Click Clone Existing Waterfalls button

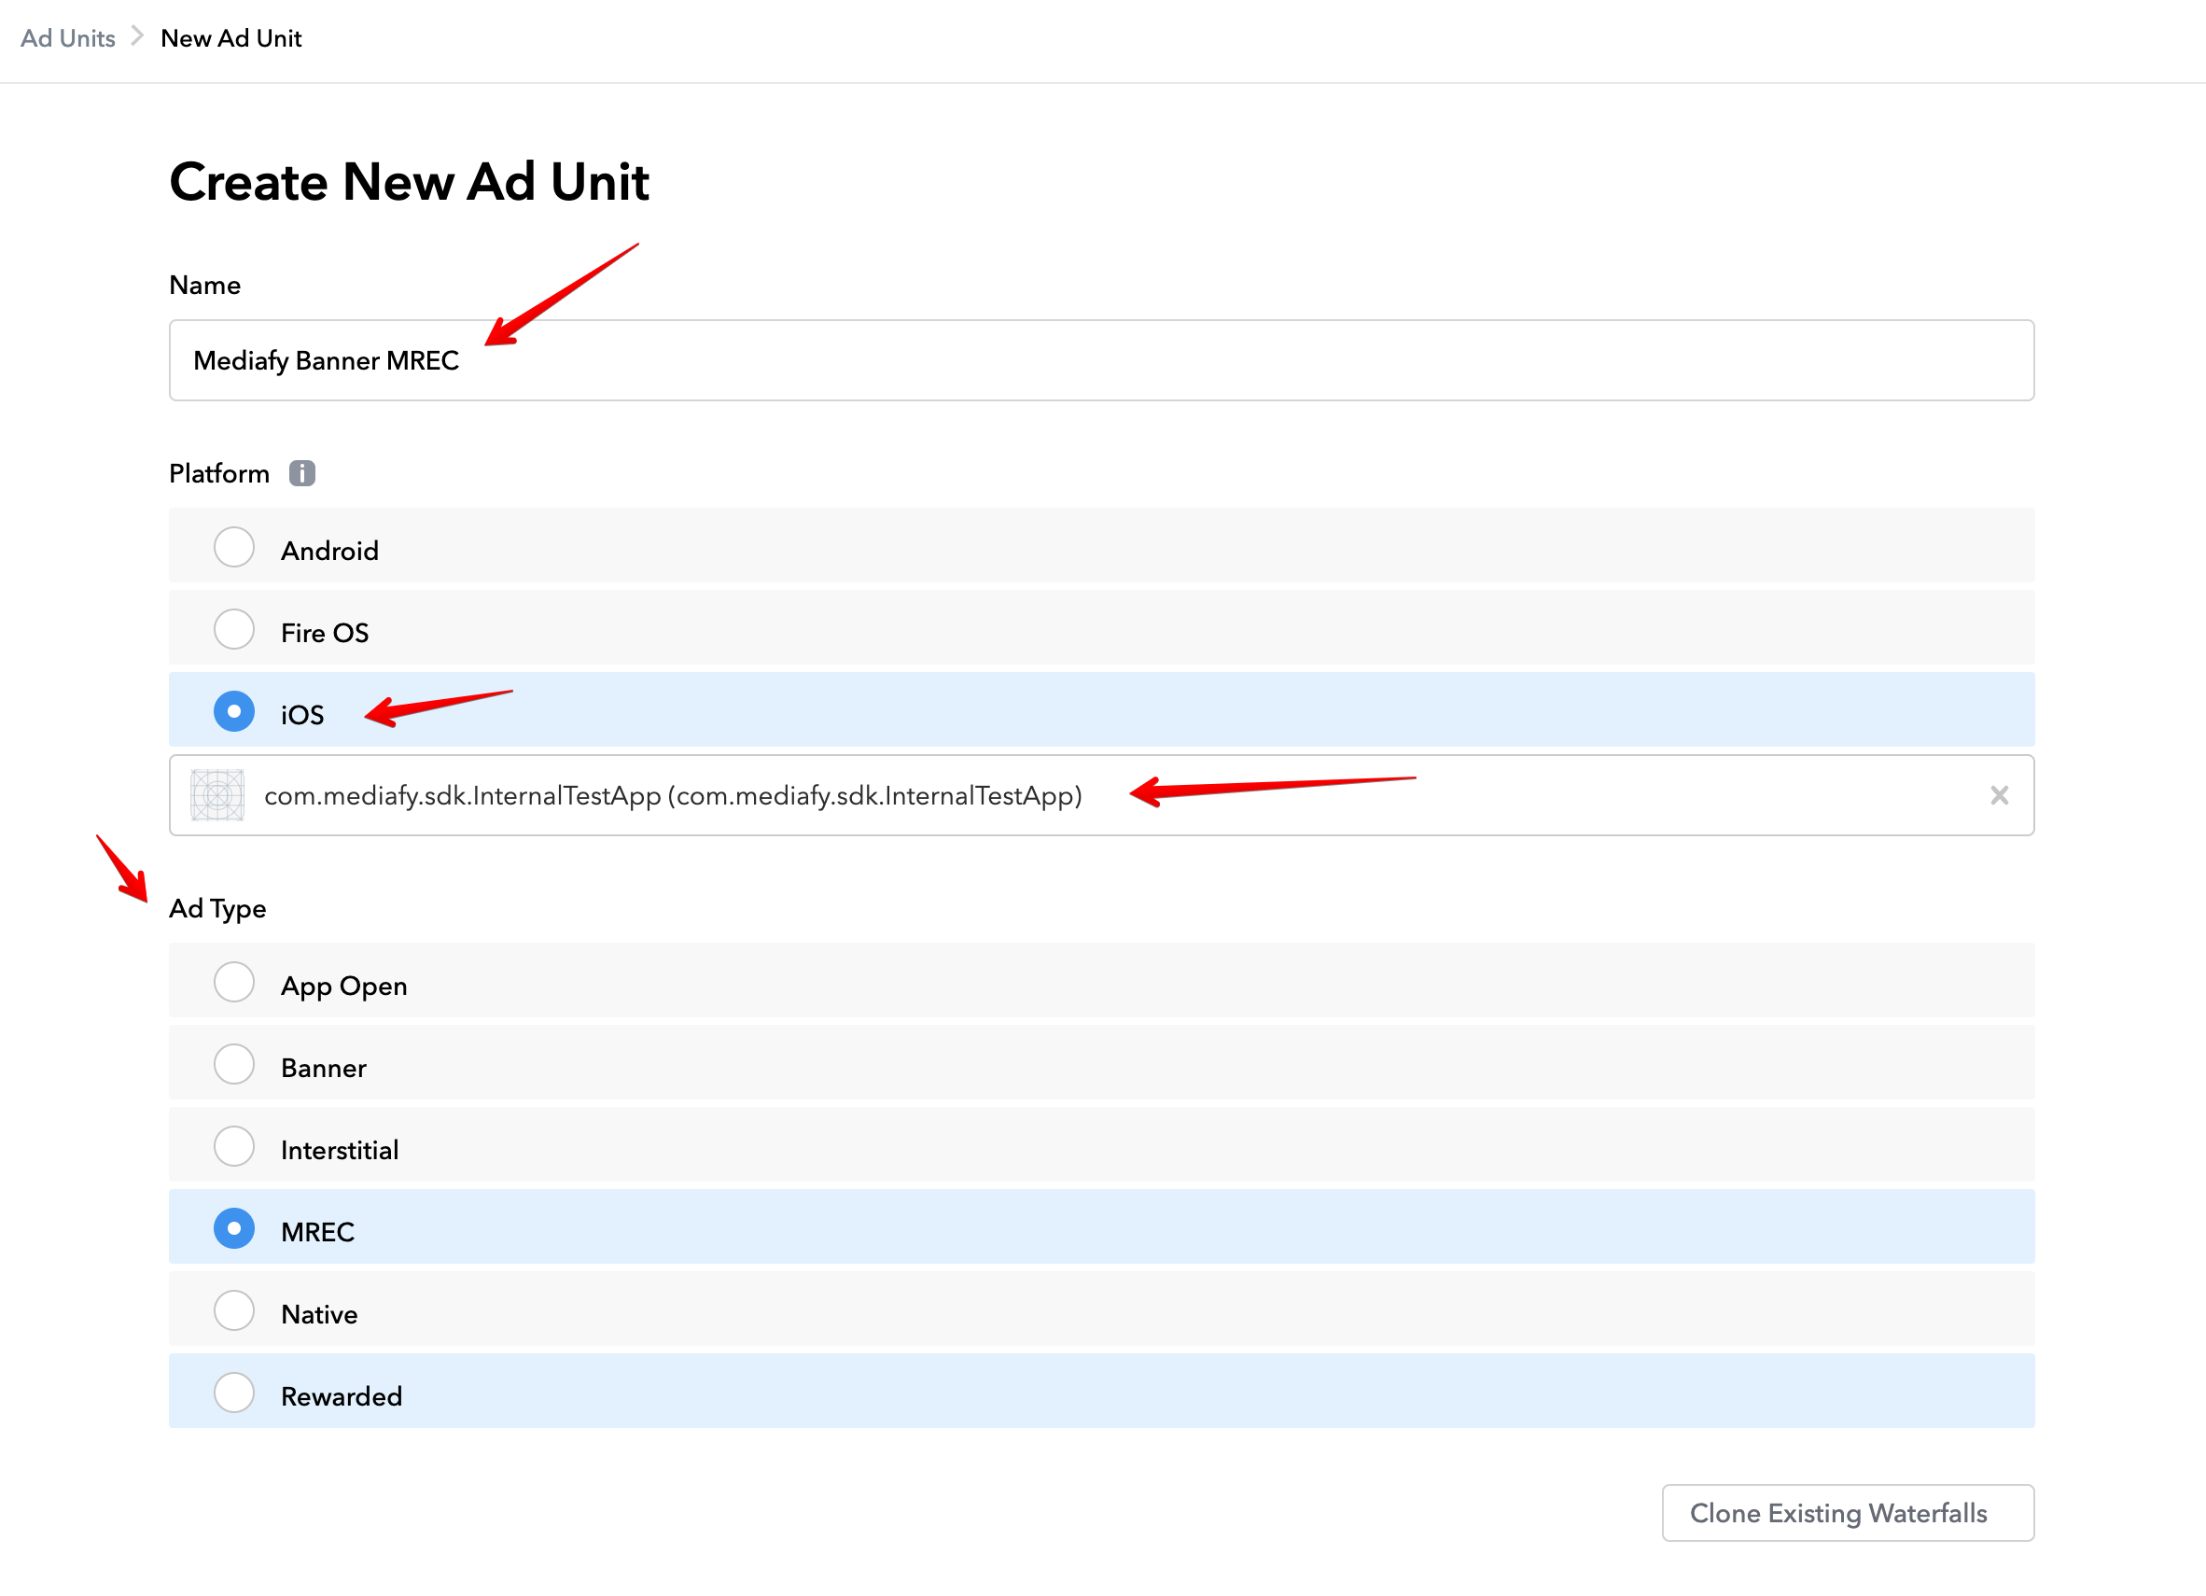coord(1846,1513)
